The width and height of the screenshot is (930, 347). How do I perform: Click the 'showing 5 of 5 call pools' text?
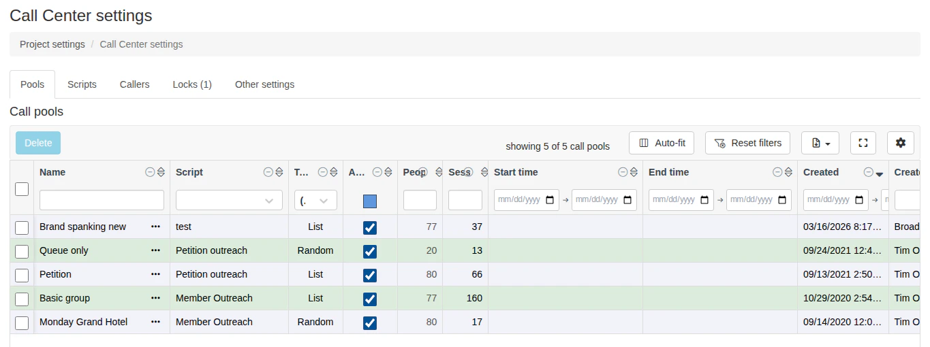click(558, 146)
